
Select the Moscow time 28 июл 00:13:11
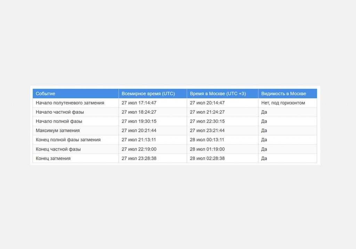(207, 140)
